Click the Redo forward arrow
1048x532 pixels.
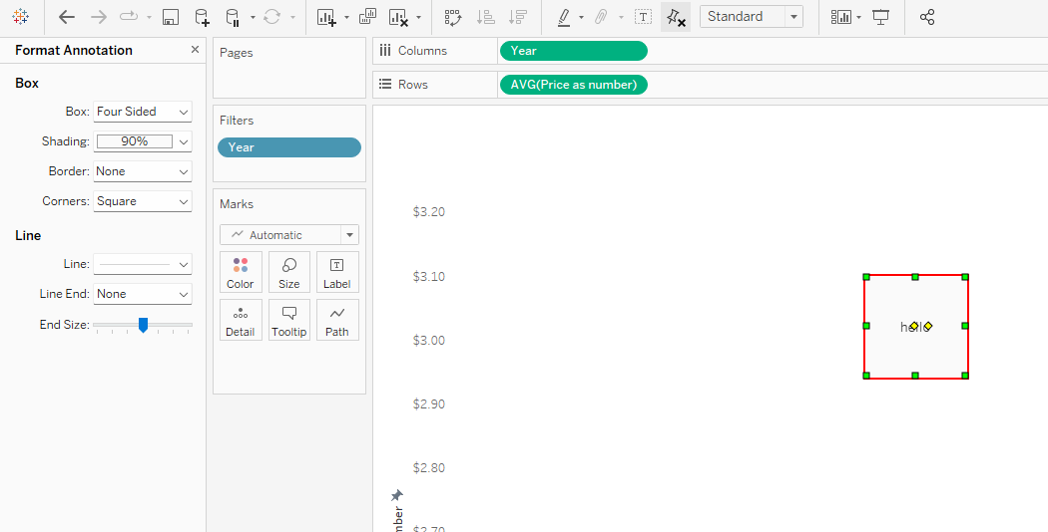point(98,17)
